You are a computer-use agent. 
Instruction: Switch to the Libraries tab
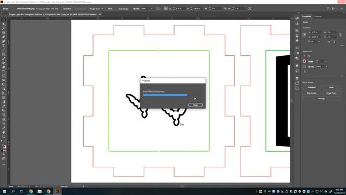coord(318,16)
